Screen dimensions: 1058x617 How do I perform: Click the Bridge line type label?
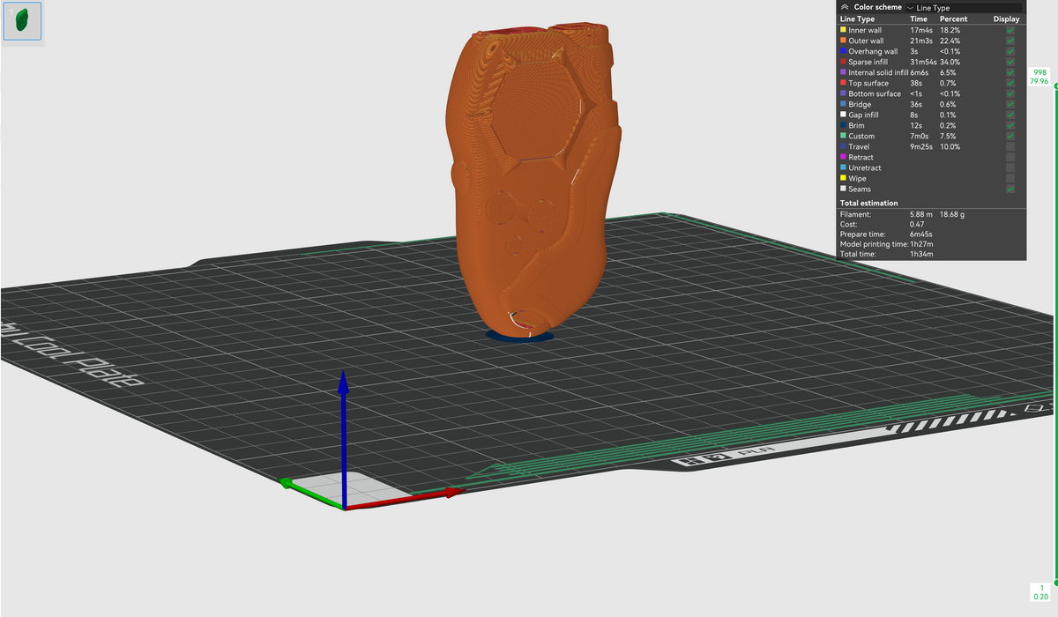click(860, 104)
